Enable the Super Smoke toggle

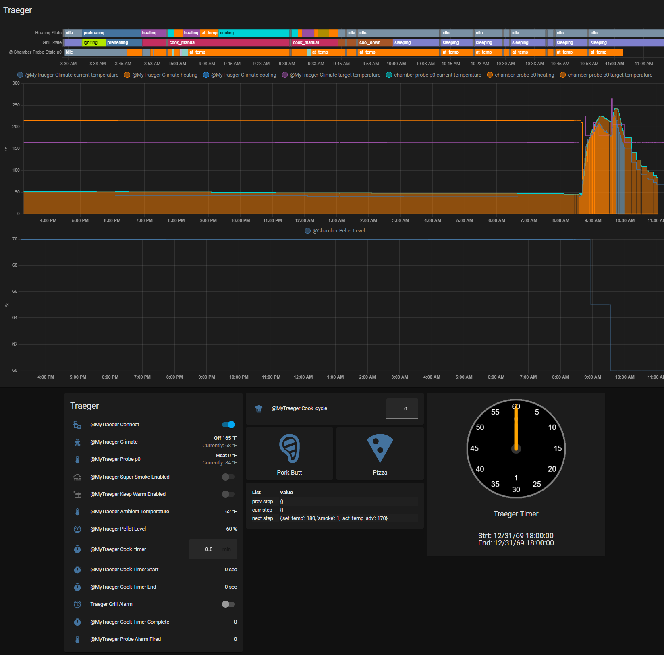click(228, 477)
